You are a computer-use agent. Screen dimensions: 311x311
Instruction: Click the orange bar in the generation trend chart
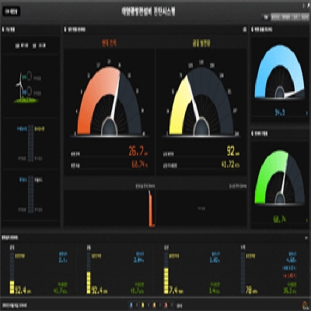tap(151, 208)
